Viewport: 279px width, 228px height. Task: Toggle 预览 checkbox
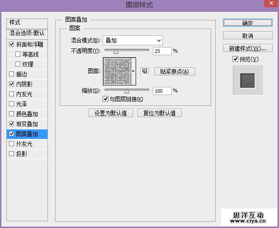tap(235, 59)
